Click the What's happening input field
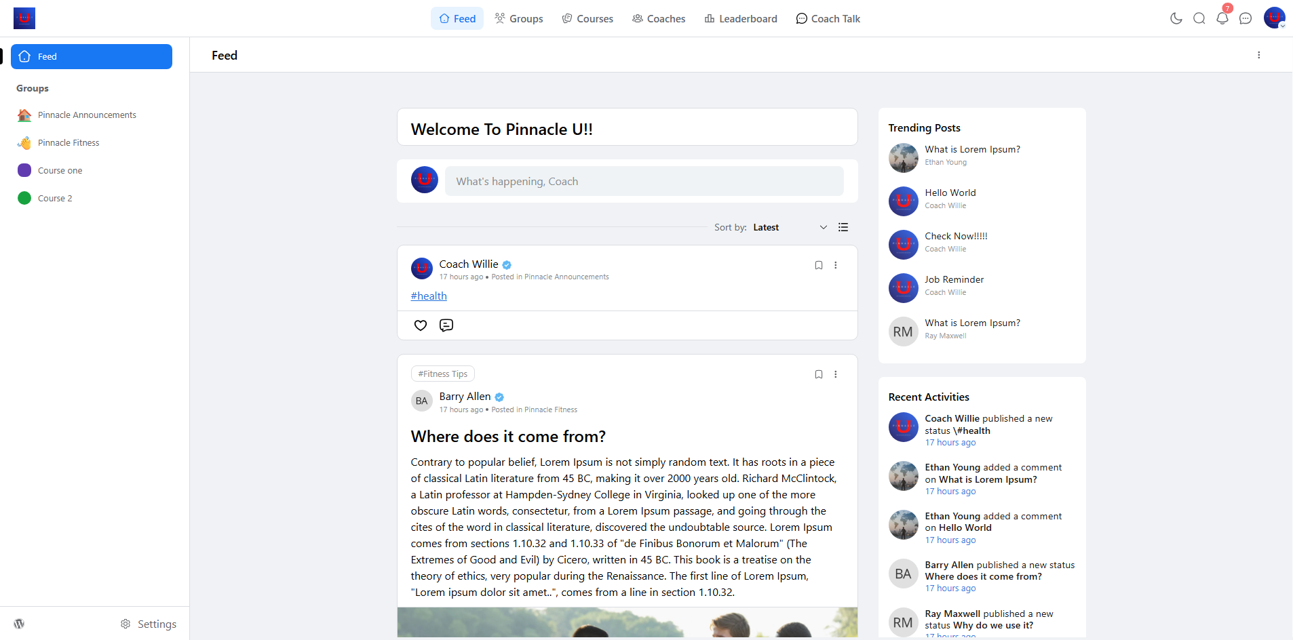1293x640 pixels. [x=644, y=181]
